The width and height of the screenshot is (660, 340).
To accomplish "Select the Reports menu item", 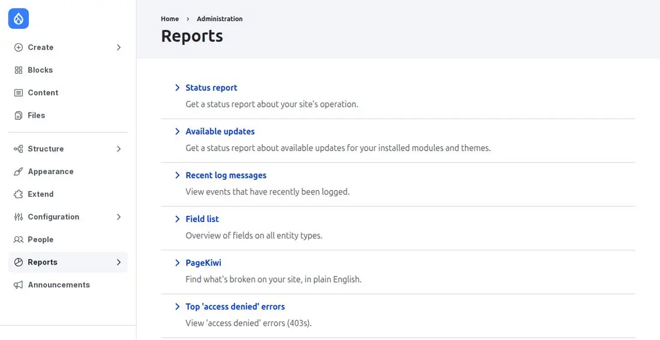I will point(68,262).
